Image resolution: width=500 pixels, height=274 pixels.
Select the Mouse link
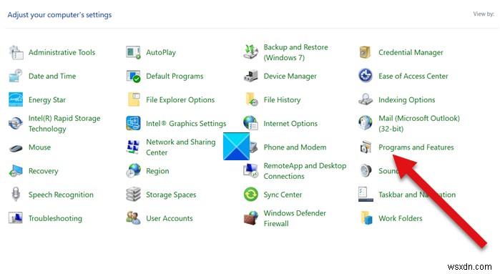[40, 147]
